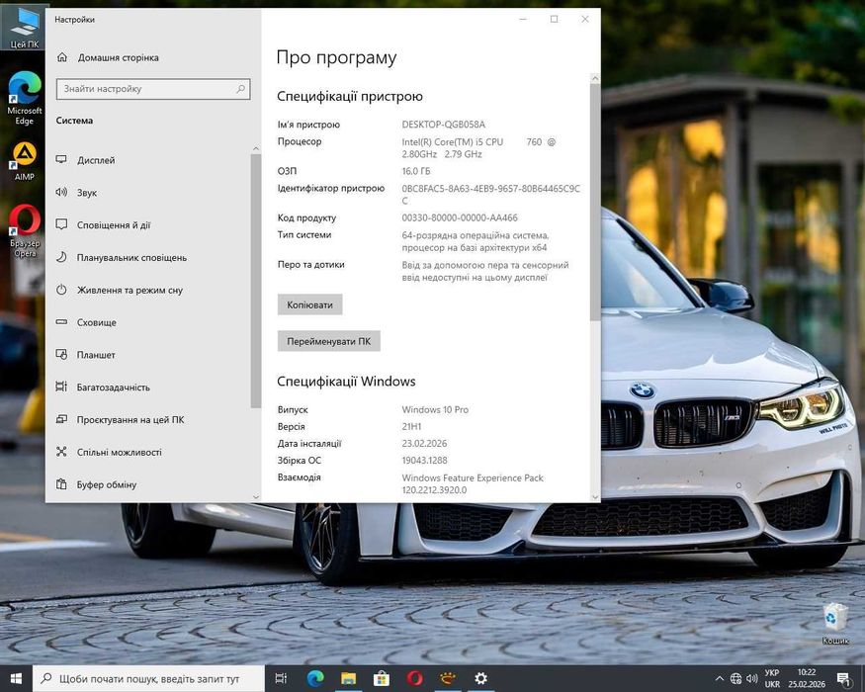Open File Explorer from the taskbar
Screen dimensions: 865x692
pos(349,679)
